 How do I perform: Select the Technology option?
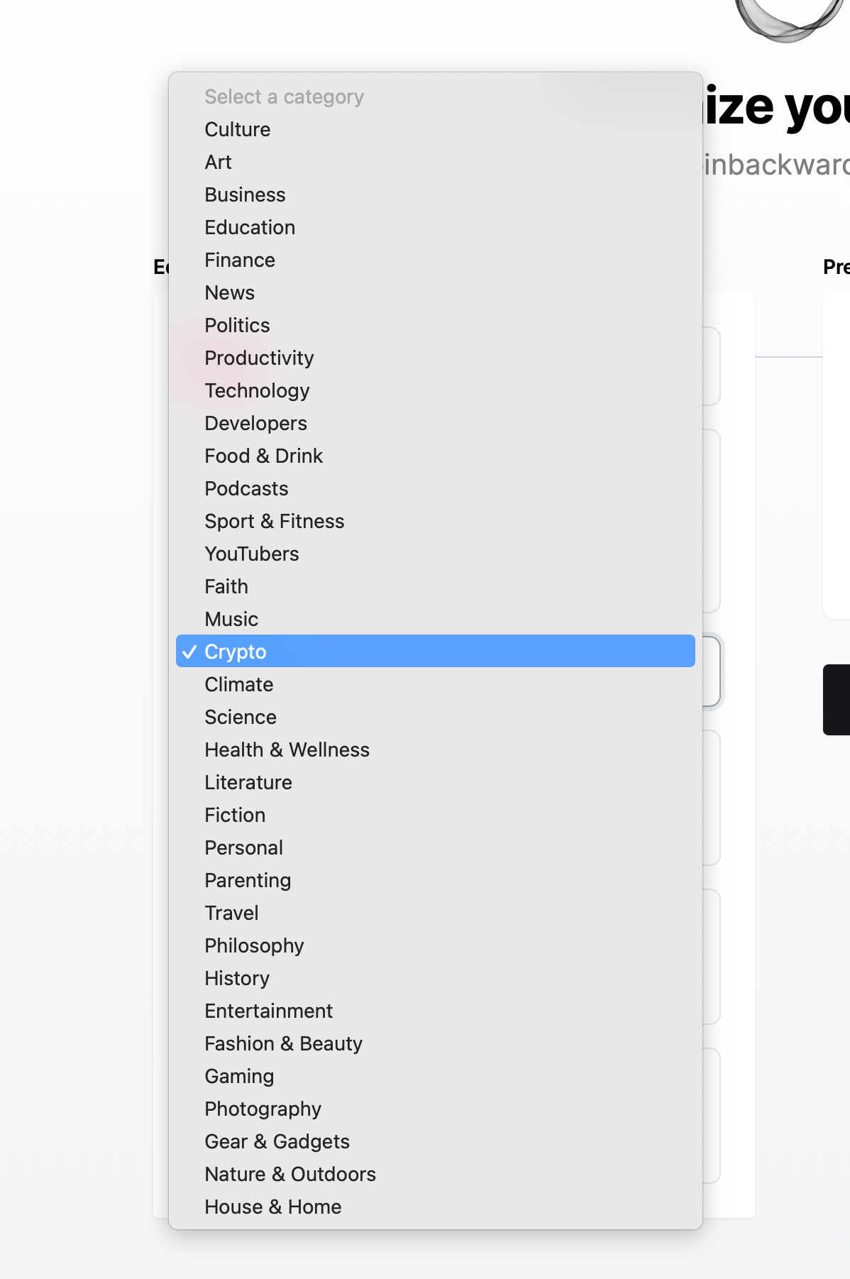435,390
